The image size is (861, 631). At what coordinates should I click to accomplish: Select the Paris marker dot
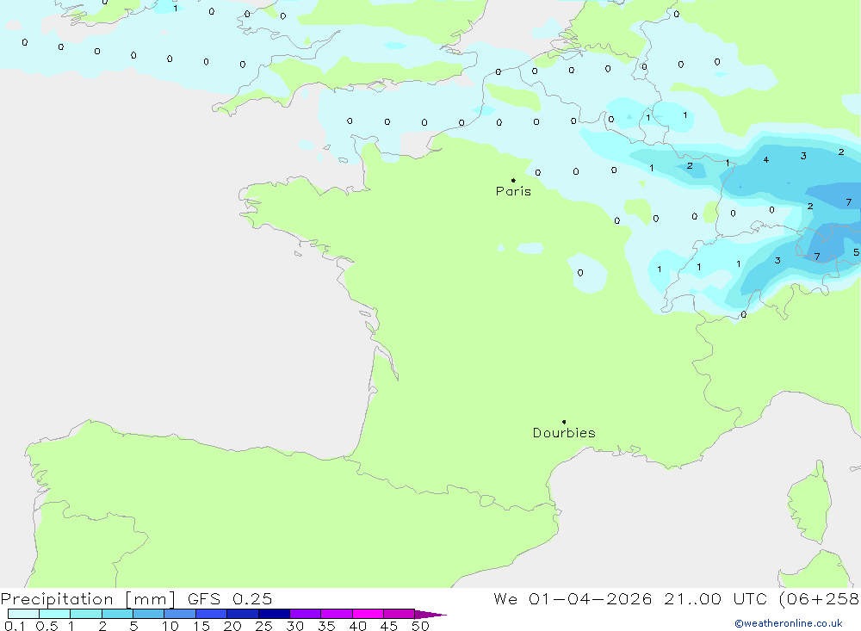click(513, 180)
